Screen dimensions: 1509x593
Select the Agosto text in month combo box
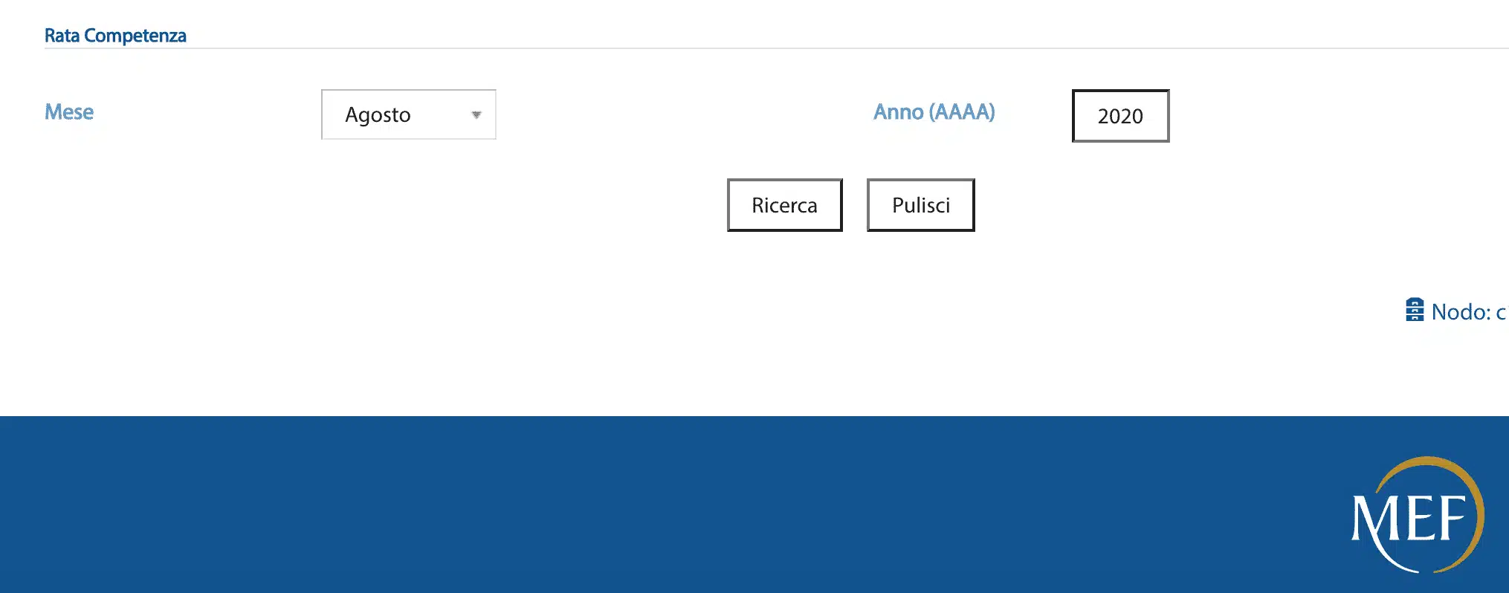click(x=378, y=114)
